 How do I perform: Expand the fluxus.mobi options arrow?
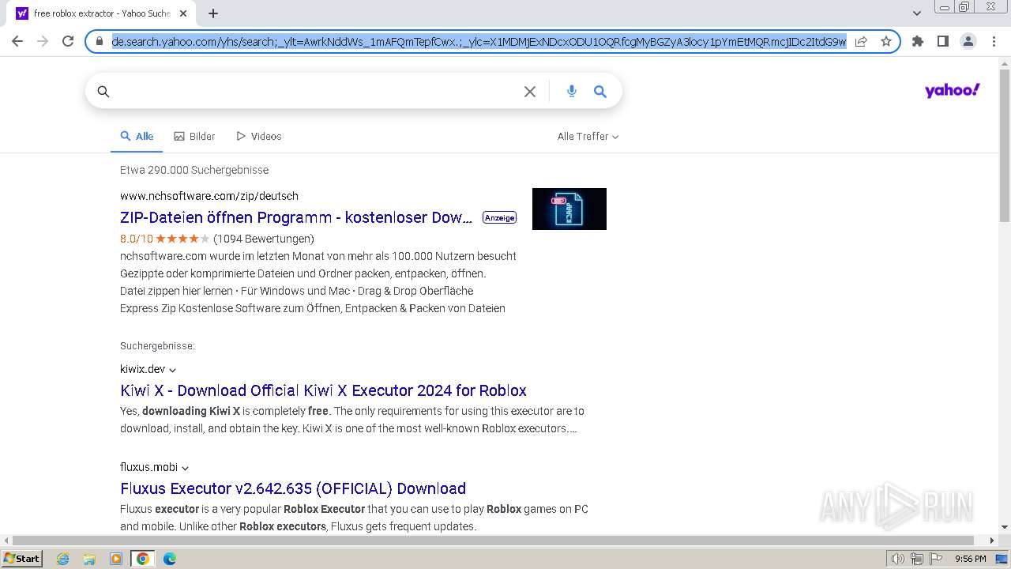coord(185,468)
